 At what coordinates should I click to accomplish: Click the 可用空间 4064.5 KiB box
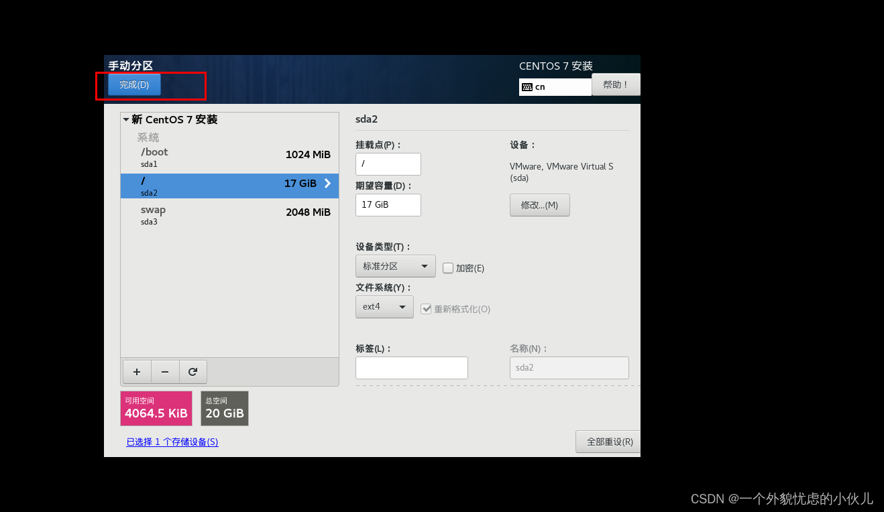coord(156,409)
